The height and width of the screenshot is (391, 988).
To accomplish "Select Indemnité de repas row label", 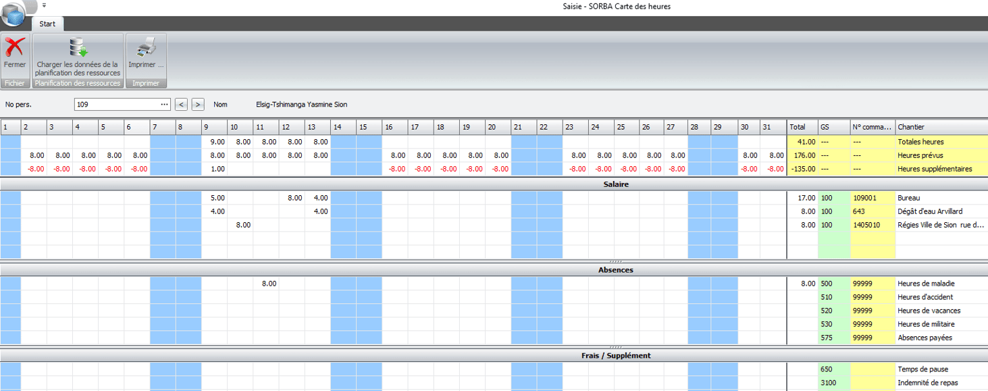I will coord(927,383).
